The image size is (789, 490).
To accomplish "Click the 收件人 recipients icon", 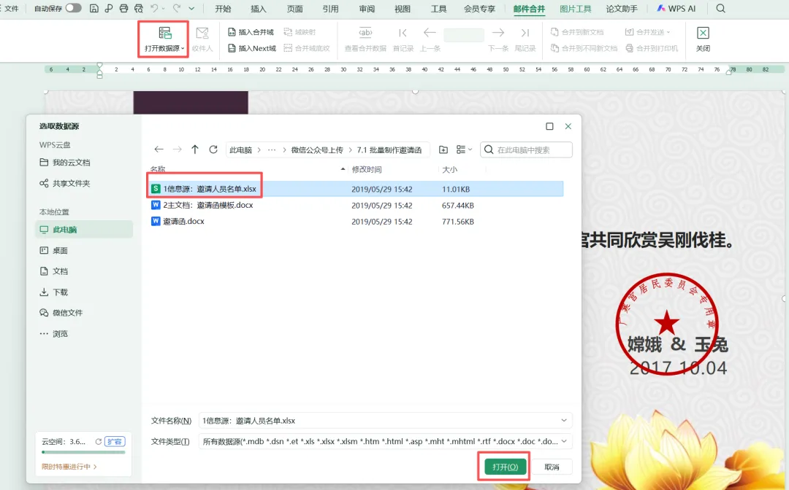I will click(x=202, y=39).
